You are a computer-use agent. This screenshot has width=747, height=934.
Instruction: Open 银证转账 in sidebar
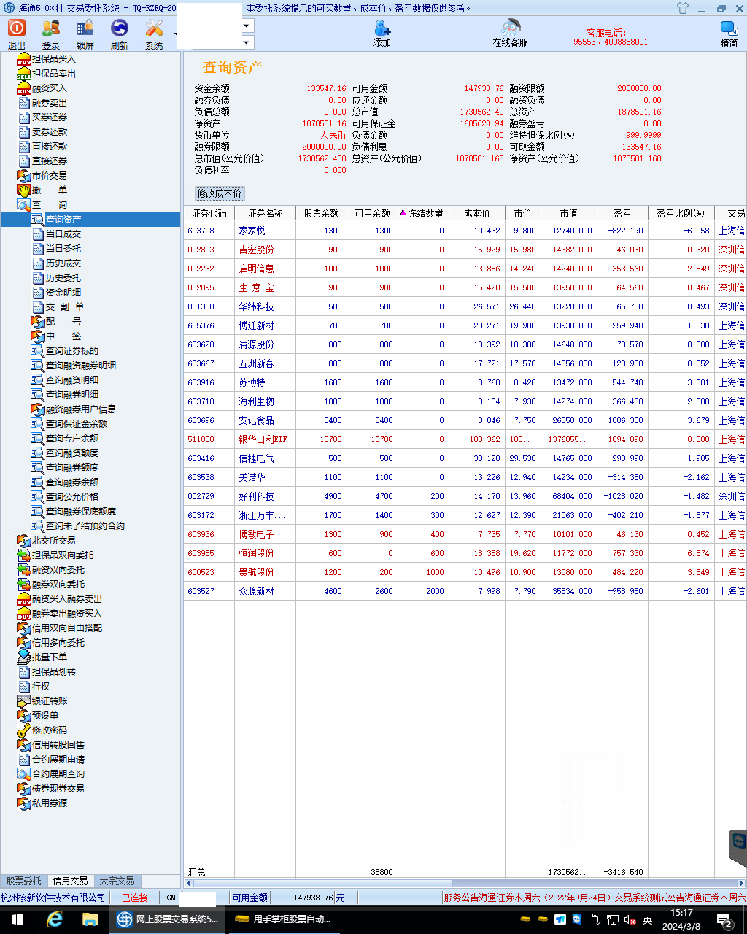tap(49, 700)
